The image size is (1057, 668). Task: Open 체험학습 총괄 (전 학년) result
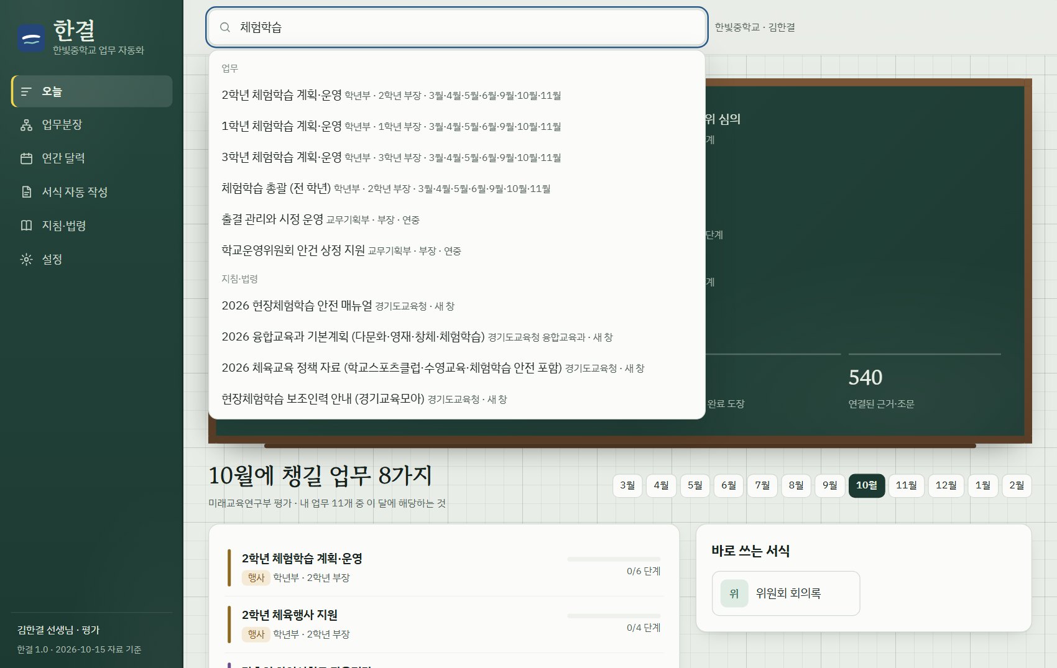point(457,188)
